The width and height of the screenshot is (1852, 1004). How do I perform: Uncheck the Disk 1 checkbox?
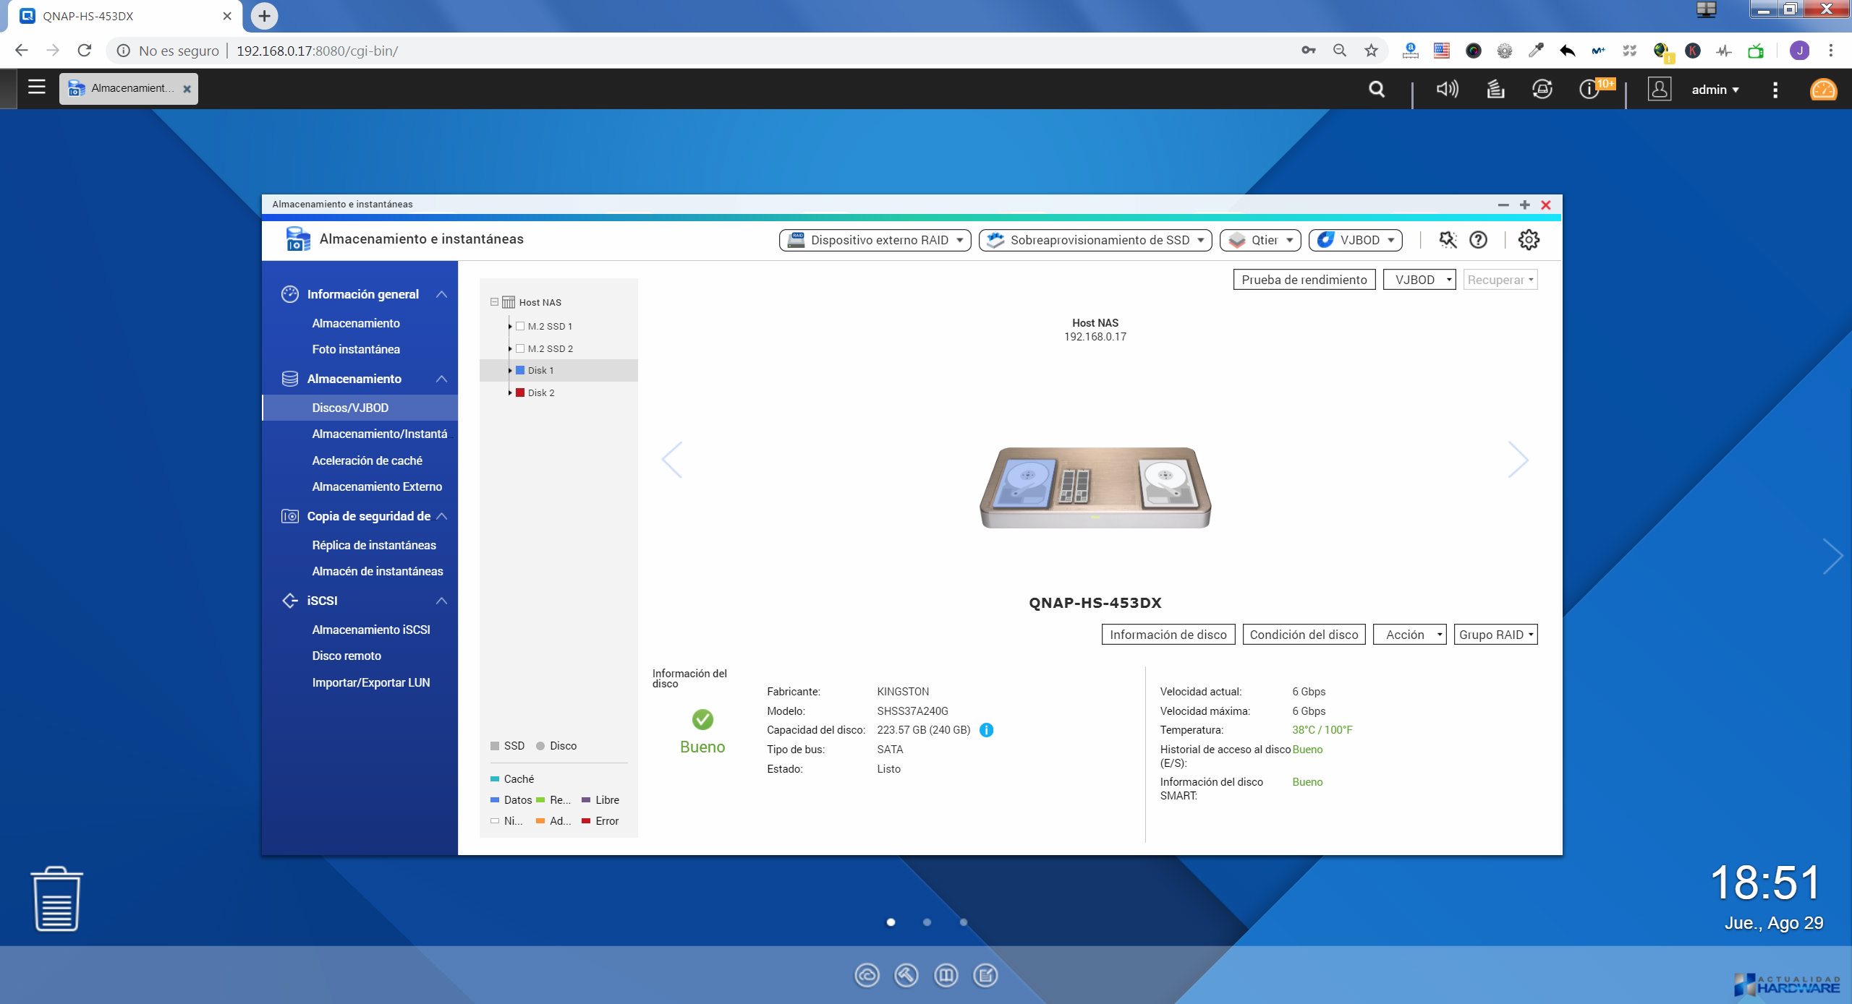click(520, 370)
